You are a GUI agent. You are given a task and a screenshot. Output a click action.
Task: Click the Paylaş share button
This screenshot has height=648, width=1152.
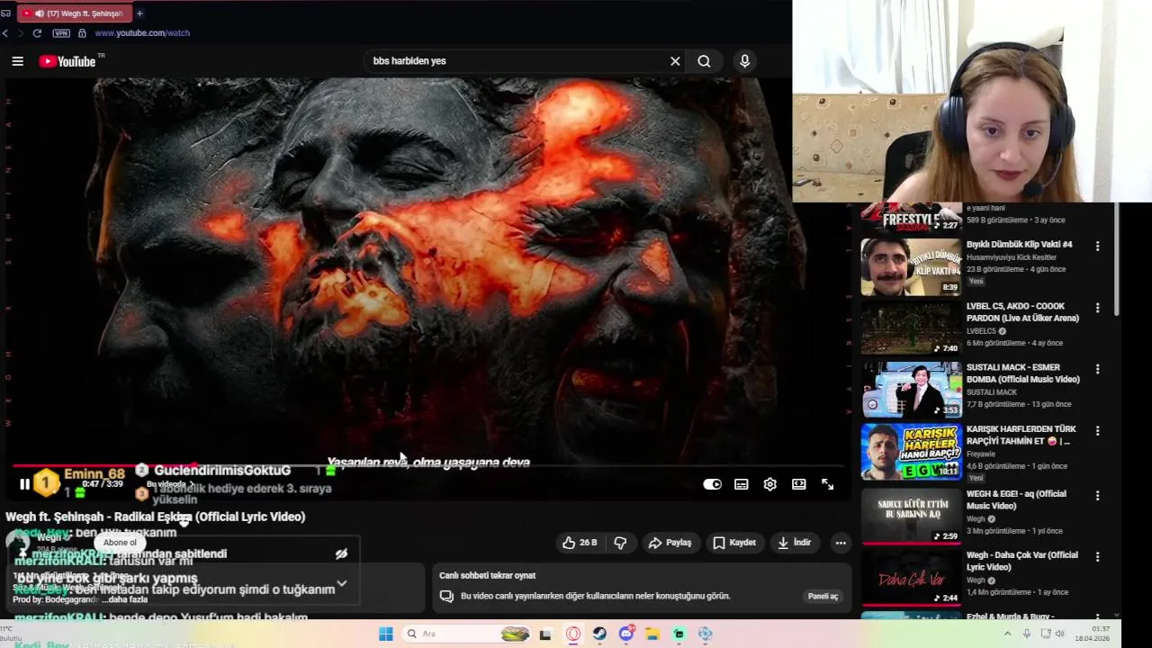click(670, 543)
